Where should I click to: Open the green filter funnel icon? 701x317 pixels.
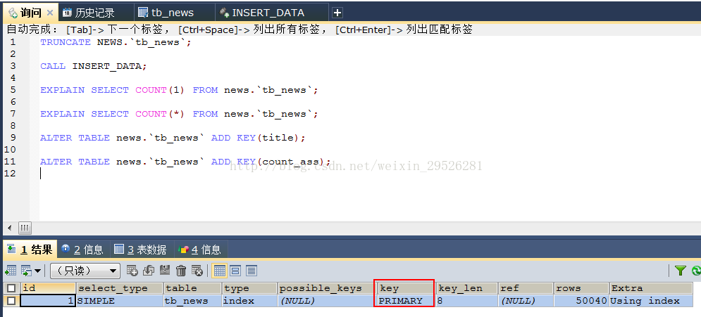pyautogui.click(x=681, y=270)
